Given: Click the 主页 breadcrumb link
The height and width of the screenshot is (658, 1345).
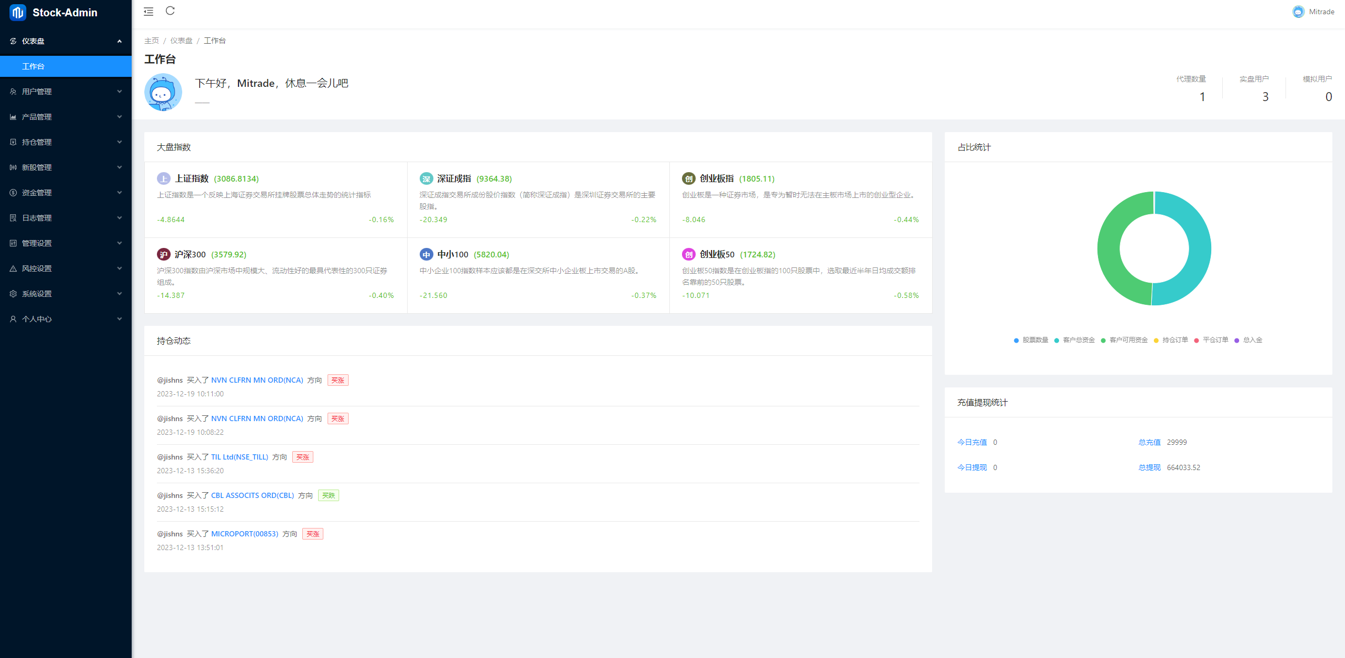Looking at the screenshot, I should 152,41.
